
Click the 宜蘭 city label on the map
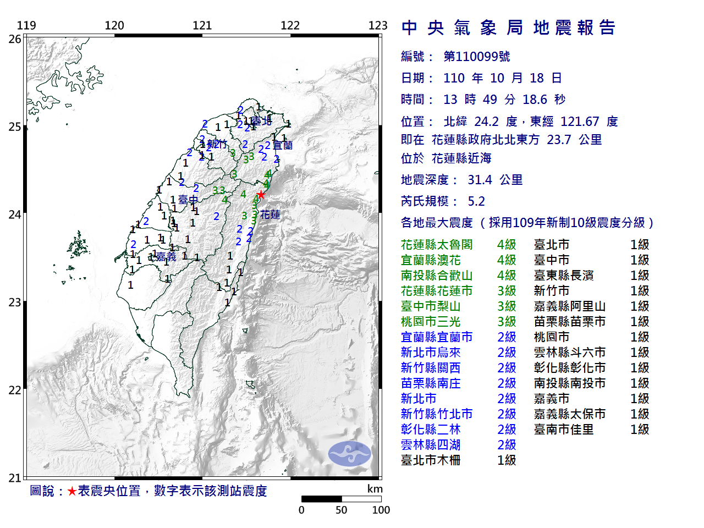(x=283, y=145)
